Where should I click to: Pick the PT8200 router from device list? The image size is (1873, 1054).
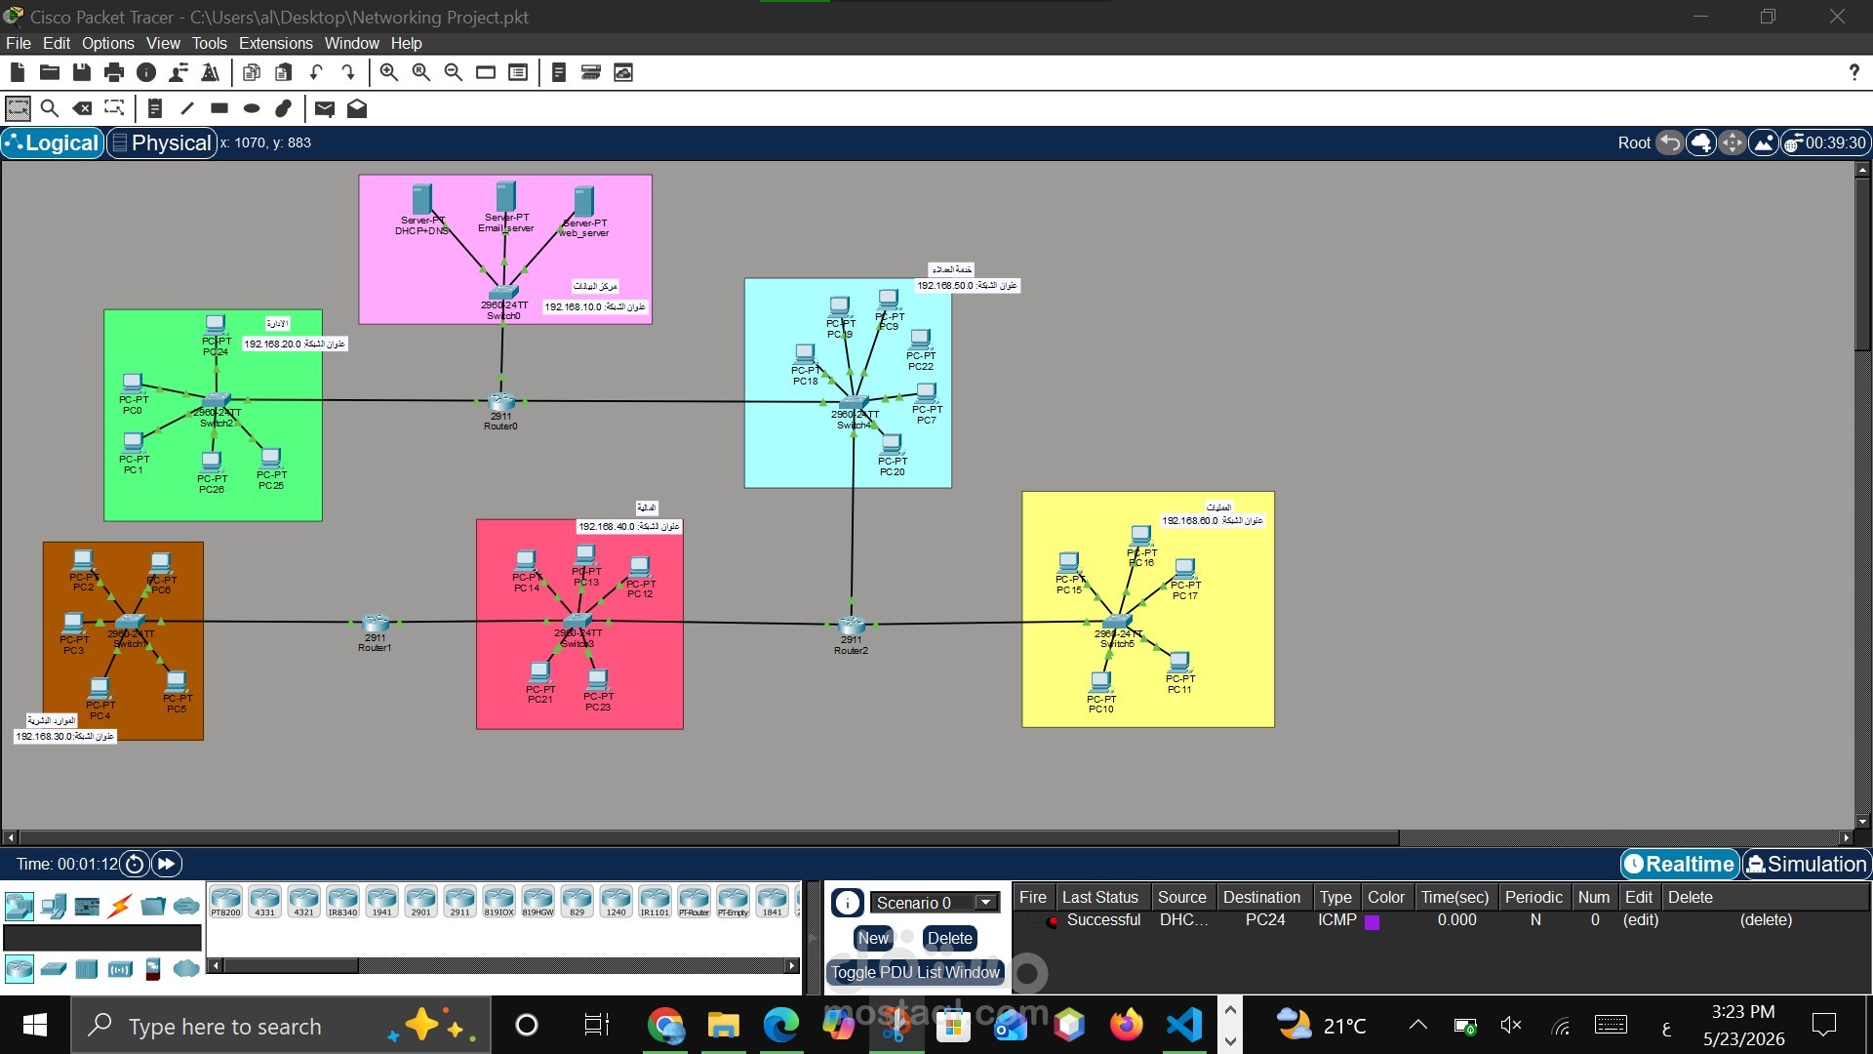tap(225, 902)
